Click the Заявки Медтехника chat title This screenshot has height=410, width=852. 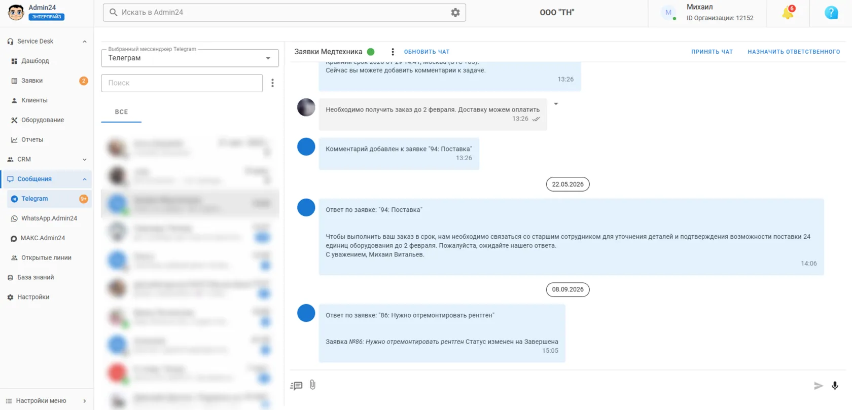328,52
